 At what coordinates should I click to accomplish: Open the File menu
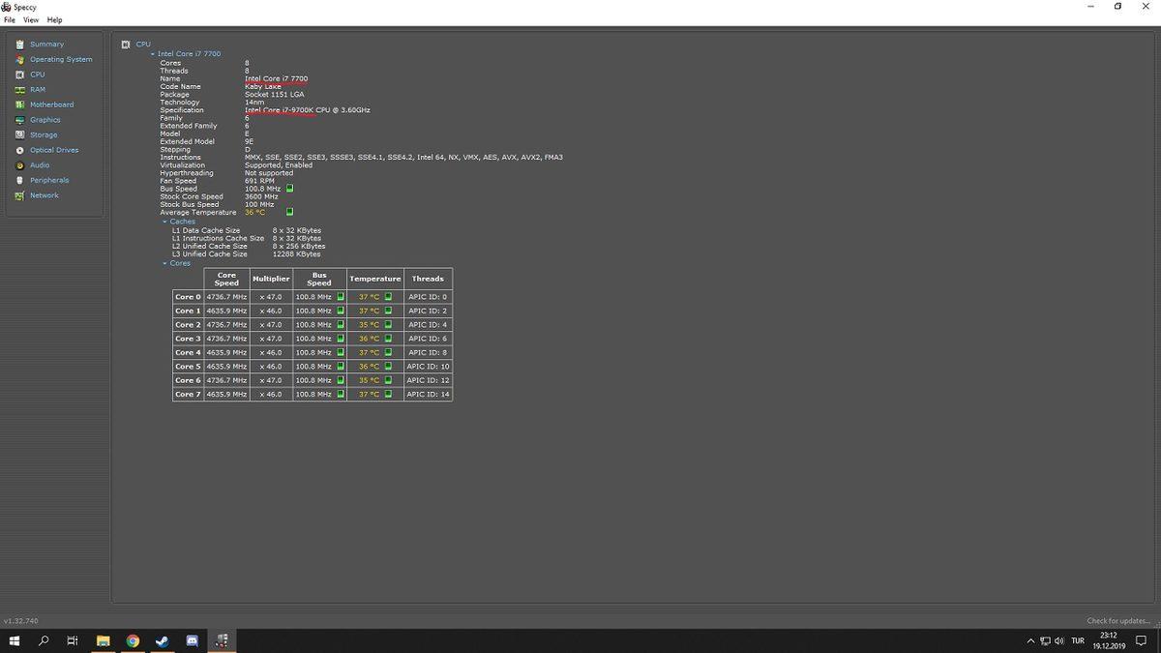pyautogui.click(x=10, y=19)
